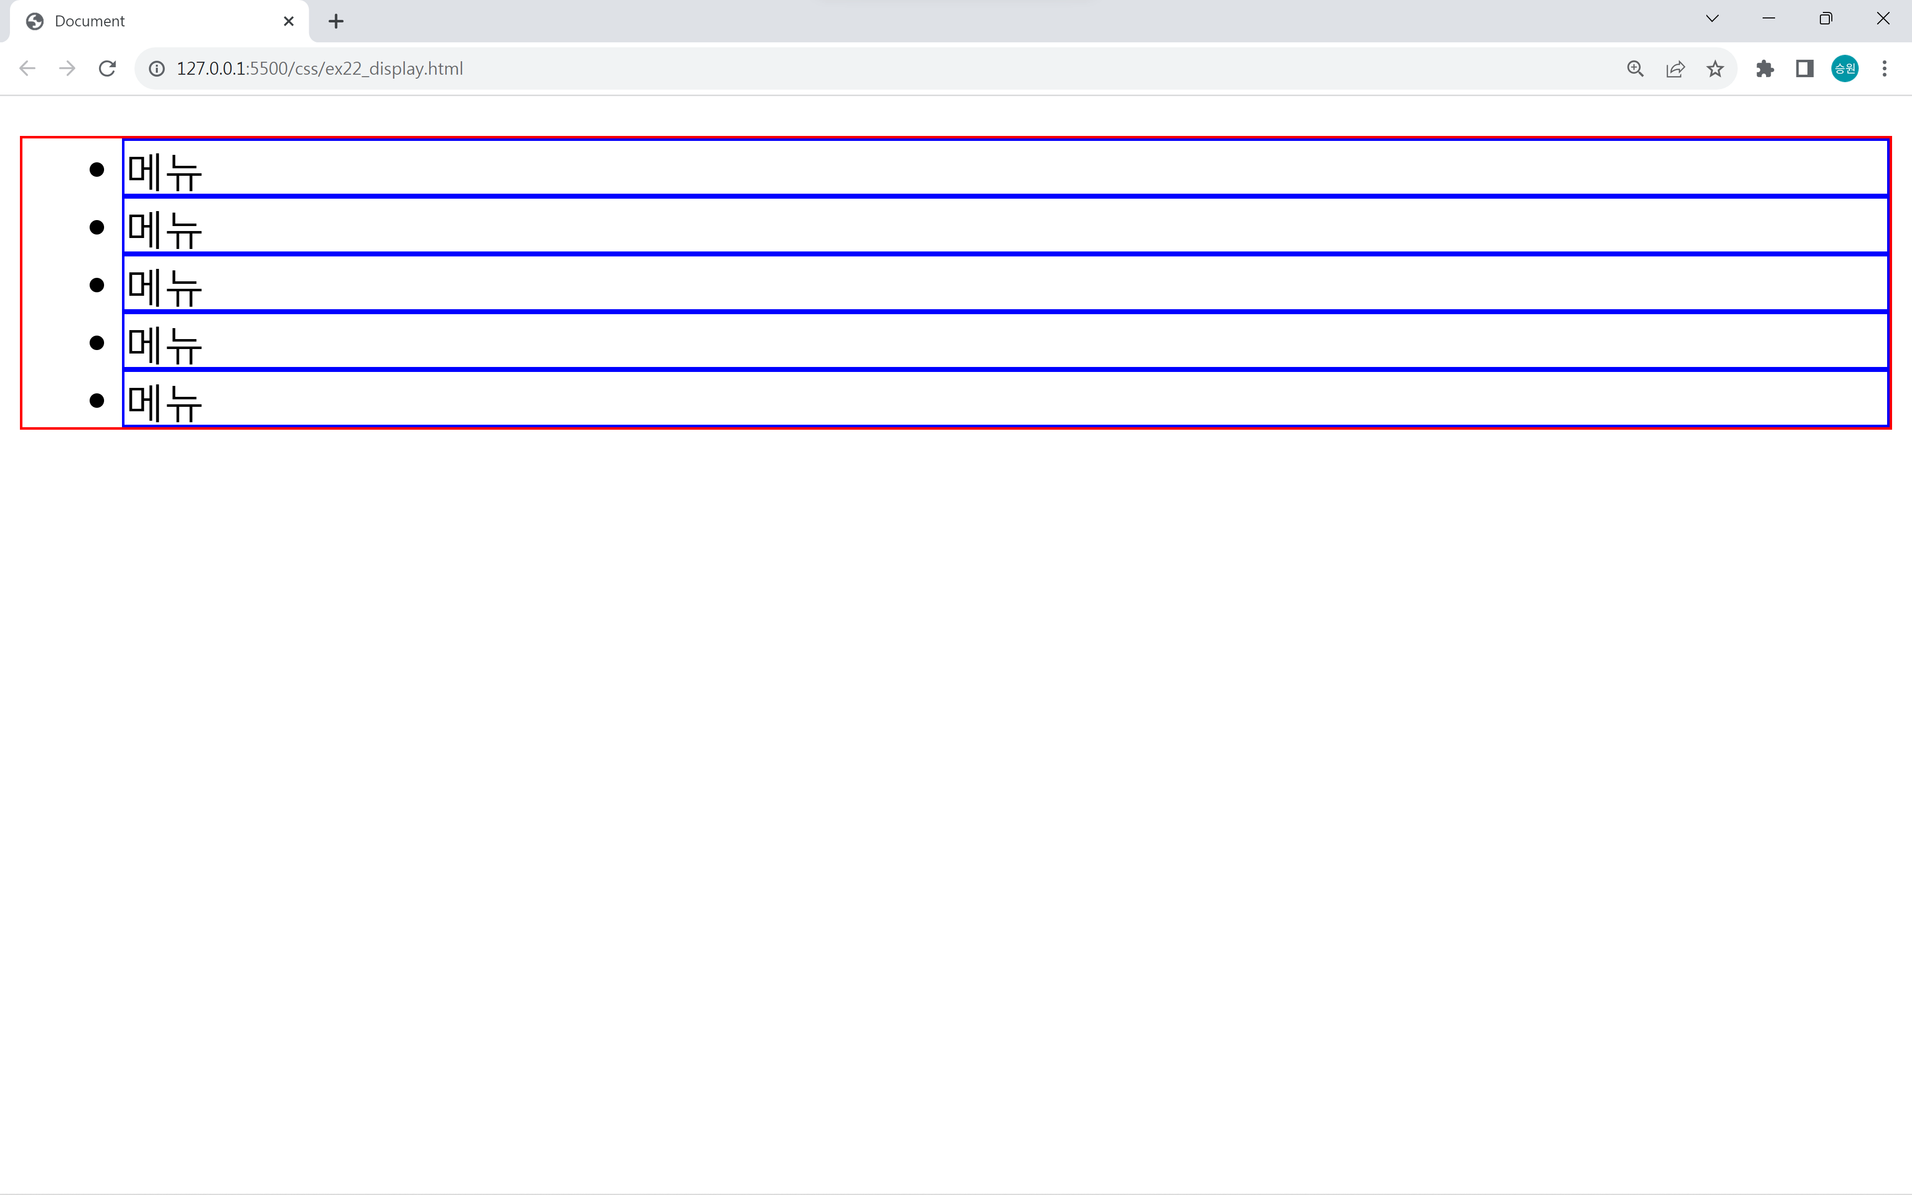Click the address bar URL
This screenshot has height=1195, width=1912.
coord(320,69)
